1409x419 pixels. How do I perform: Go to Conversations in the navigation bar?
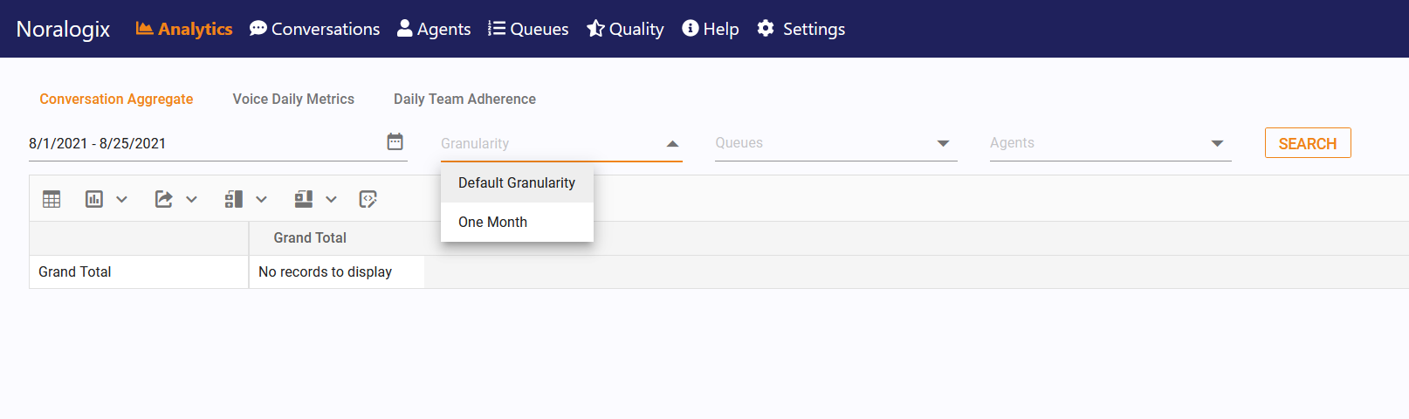[314, 29]
